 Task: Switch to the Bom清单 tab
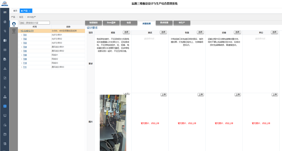(x=111, y=23)
